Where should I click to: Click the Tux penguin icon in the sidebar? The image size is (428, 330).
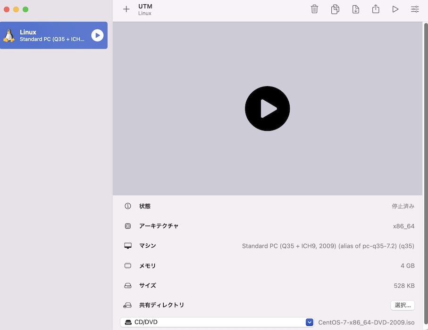click(9, 35)
